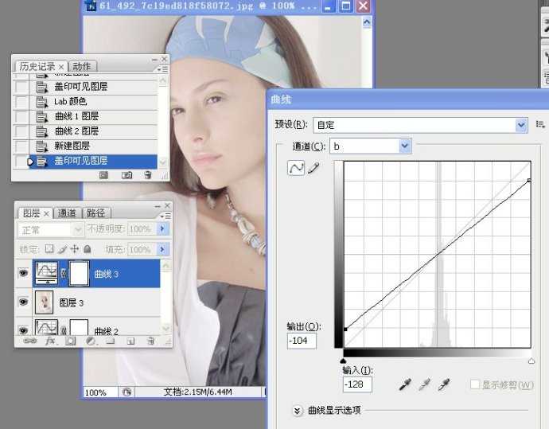The height and width of the screenshot is (429, 549).
Task: Lock layer position icon
Action: (x=75, y=249)
